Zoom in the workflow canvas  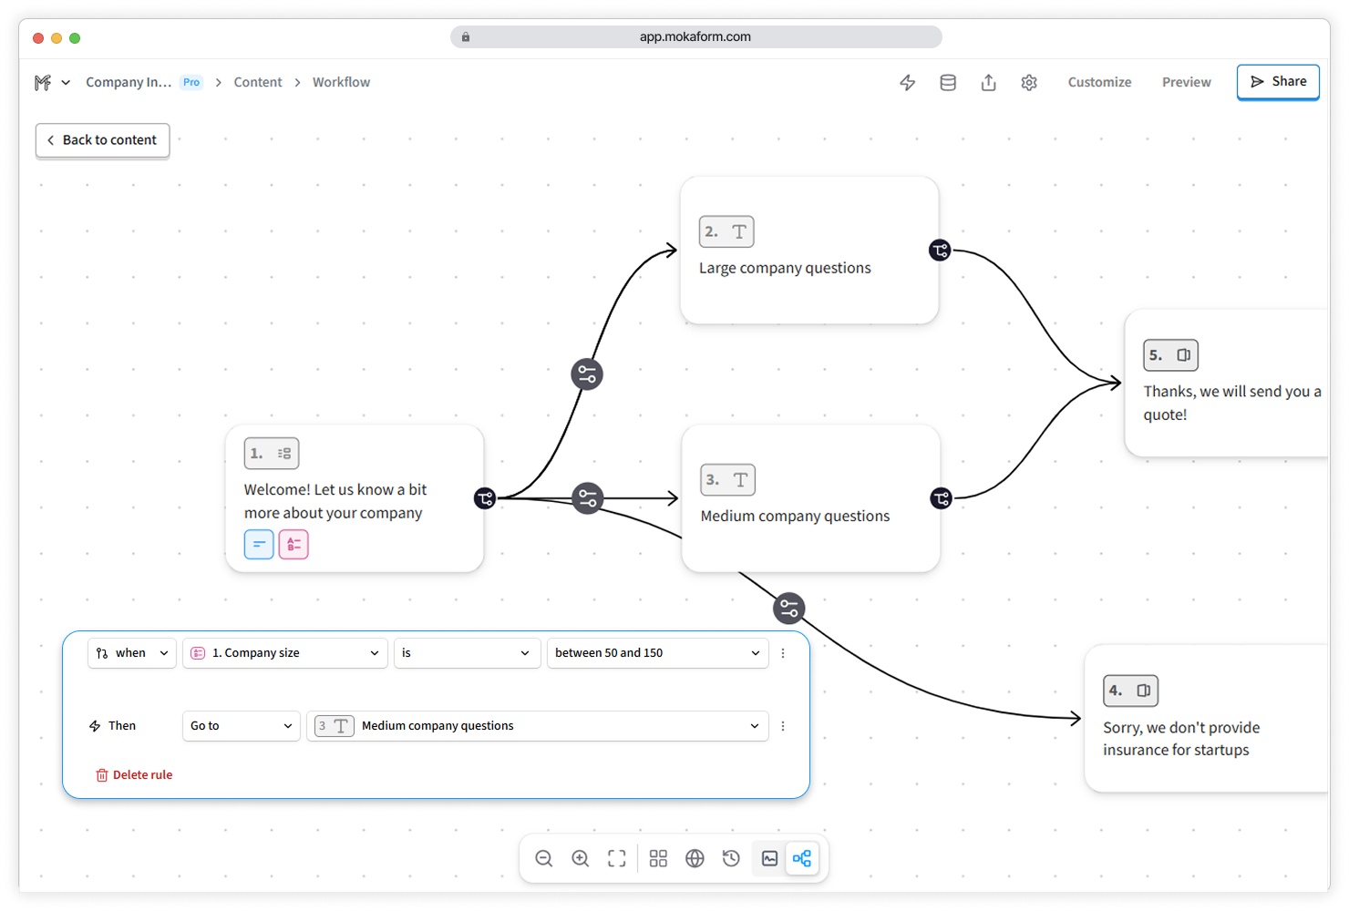point(581,858)
